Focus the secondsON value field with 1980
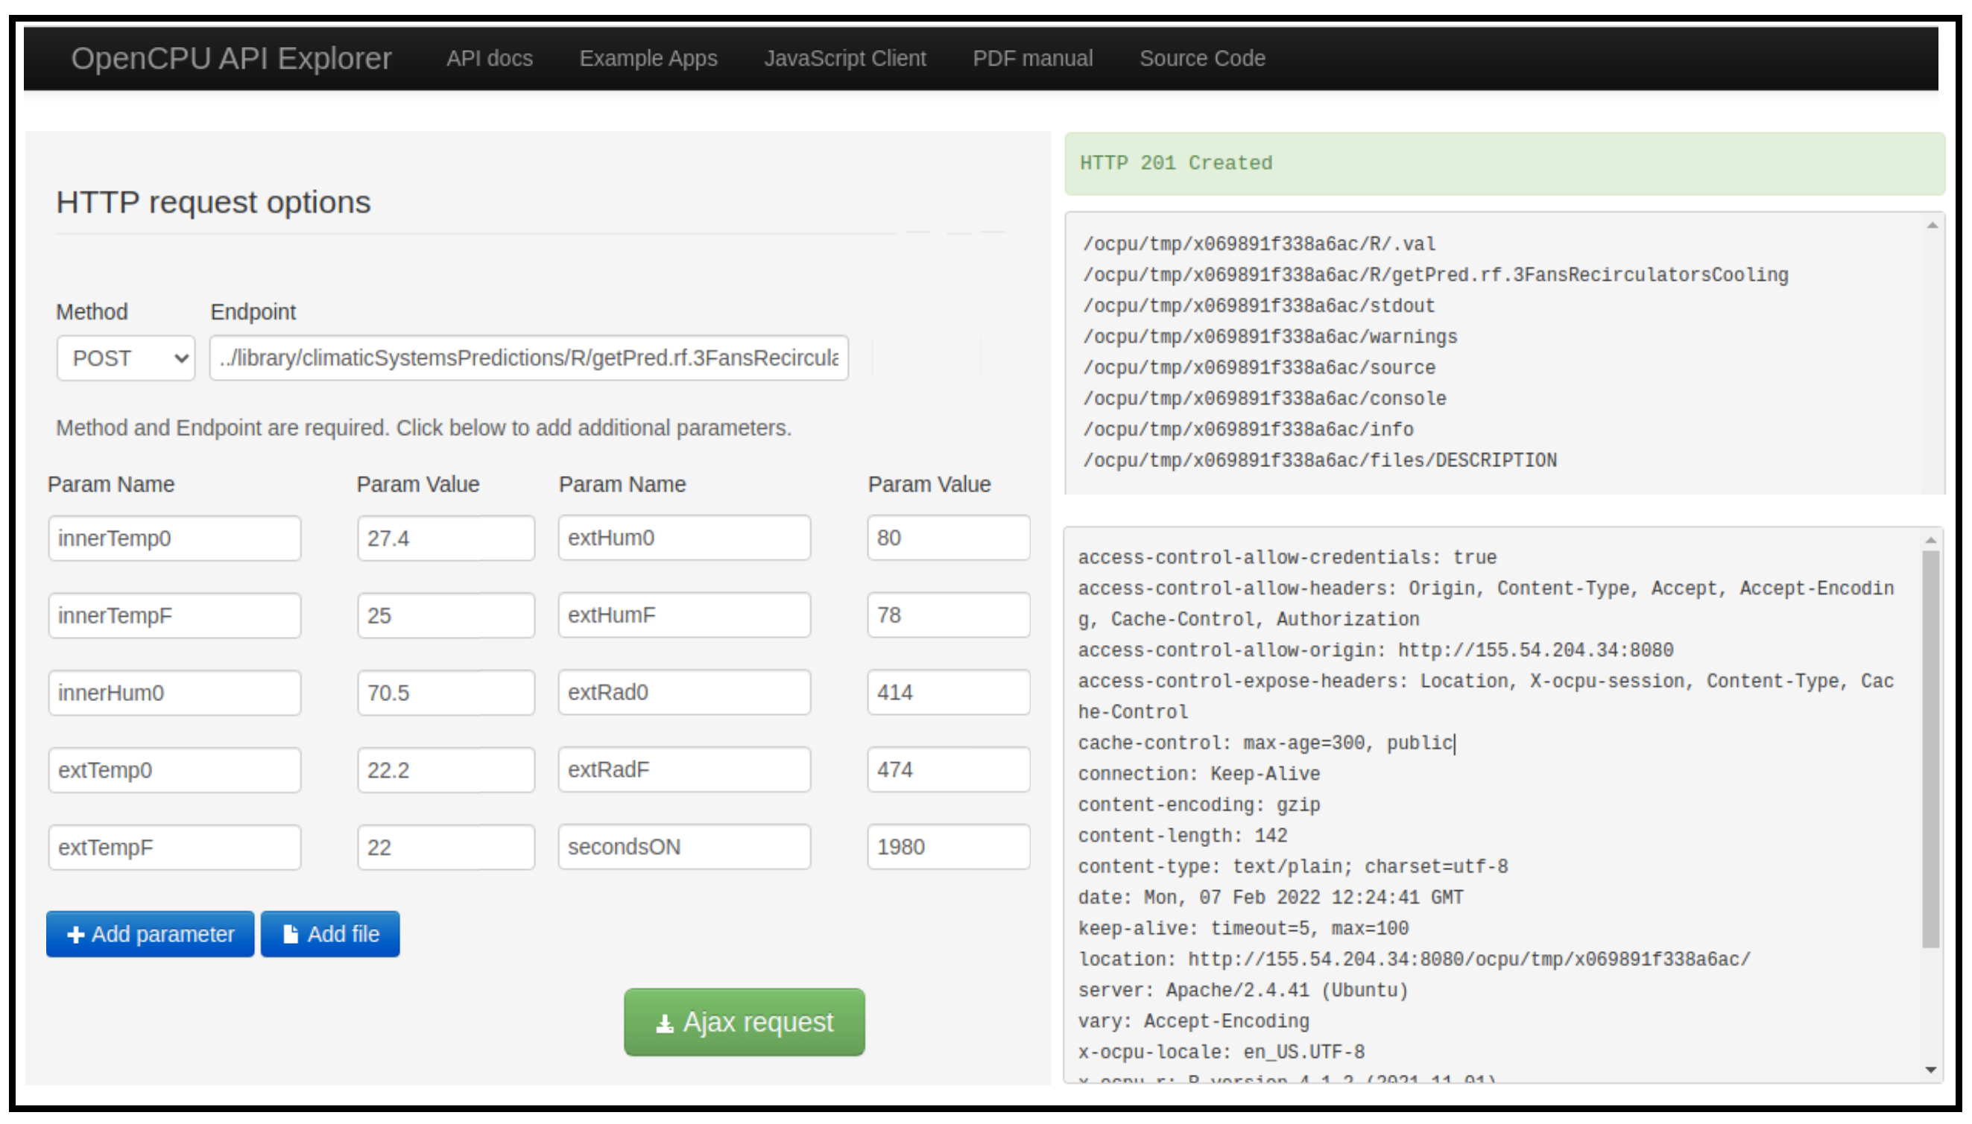 point(948,847)
